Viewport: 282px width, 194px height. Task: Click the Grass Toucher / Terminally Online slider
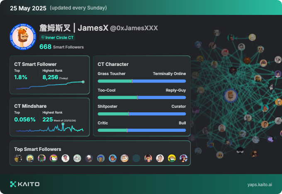coord(142,81)
